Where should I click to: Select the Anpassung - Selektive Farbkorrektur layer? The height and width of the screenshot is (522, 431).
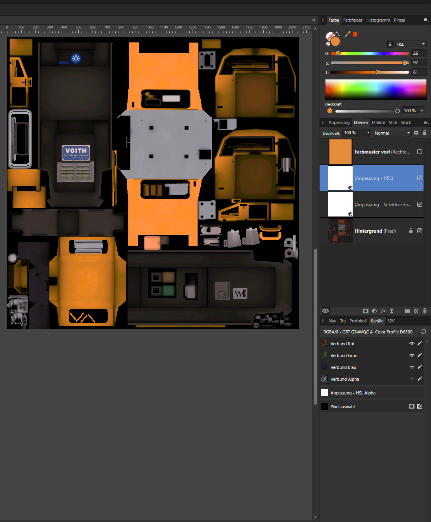click(x=383, y=205)
